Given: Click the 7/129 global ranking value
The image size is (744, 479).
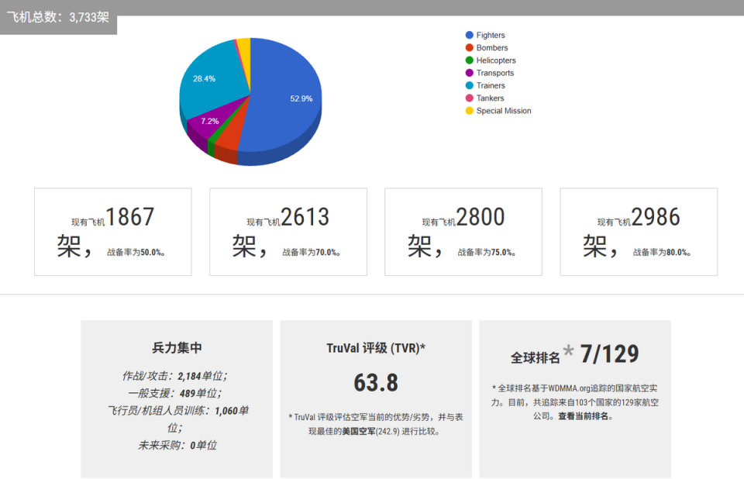Looking at the screenshot, I should pos(609,354).
